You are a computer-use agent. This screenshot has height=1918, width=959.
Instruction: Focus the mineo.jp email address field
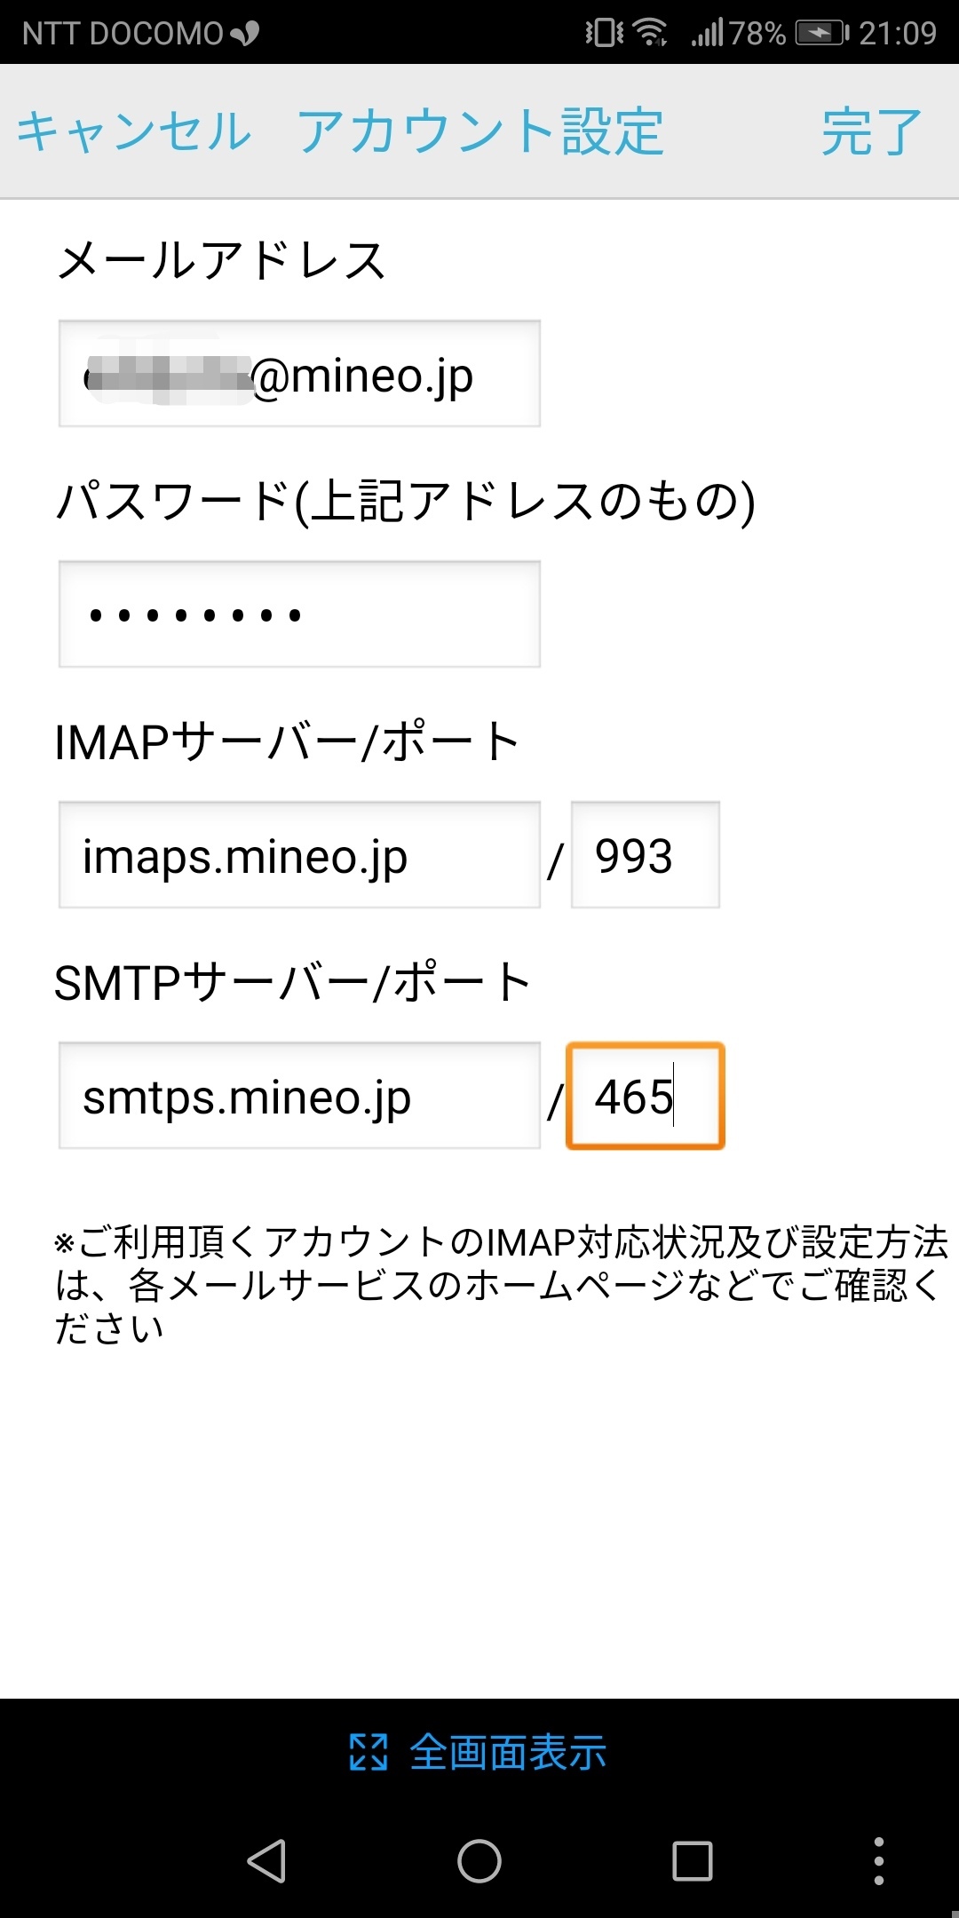[299, 374]
